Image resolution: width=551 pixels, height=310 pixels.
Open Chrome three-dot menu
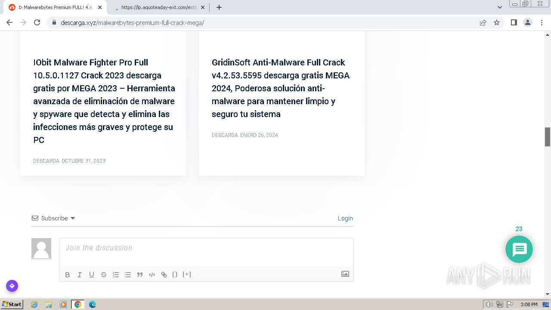[x=542, y=22]
